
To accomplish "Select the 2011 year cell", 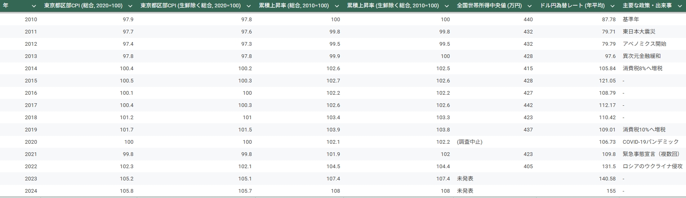I will coord(31,32).
